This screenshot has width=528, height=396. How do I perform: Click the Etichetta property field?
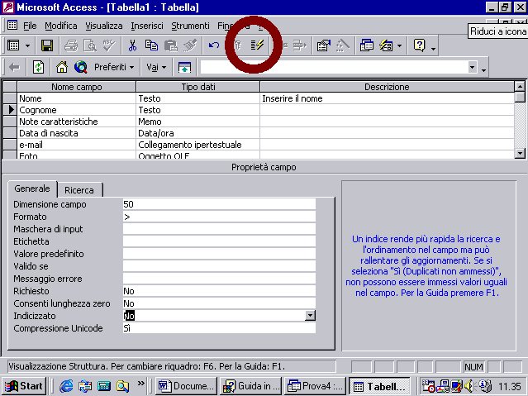[x=219, y=241]
